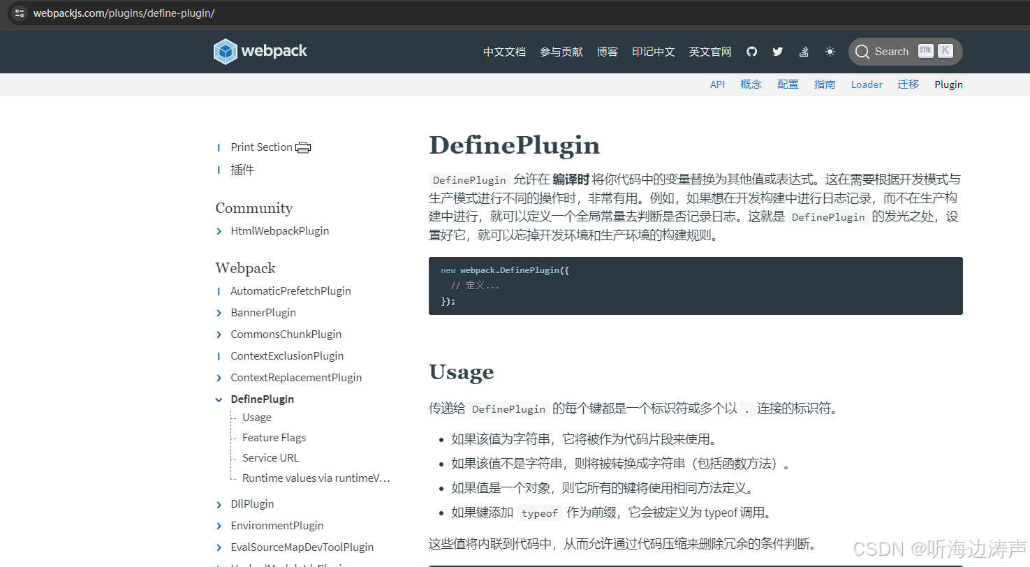1030x567 pixels.
Task: Switch to the Loader sub-navigation tab
Action: coord(867,84)
